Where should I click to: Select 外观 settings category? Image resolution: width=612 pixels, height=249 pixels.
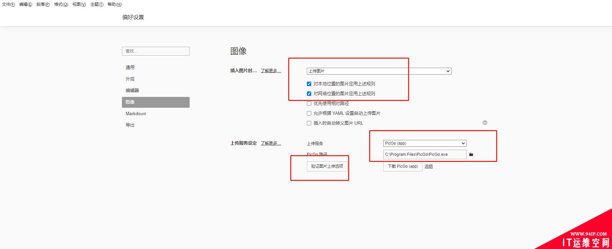click(x=156, y=79)
